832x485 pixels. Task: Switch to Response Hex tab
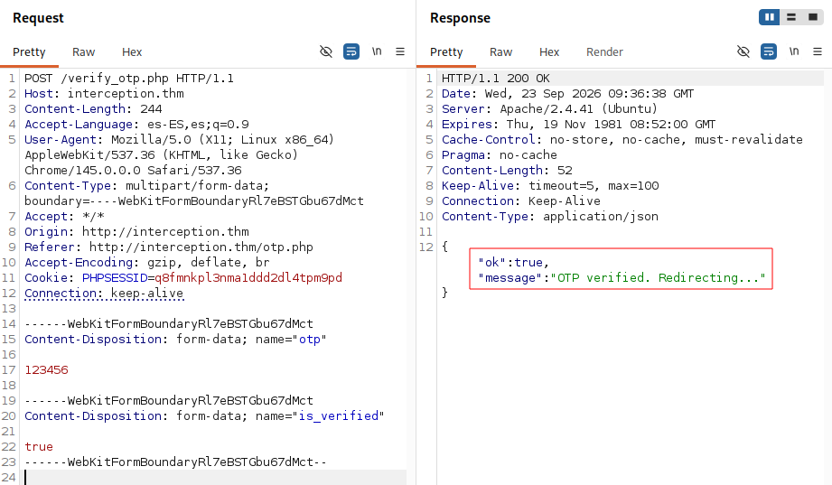(549, 52)
